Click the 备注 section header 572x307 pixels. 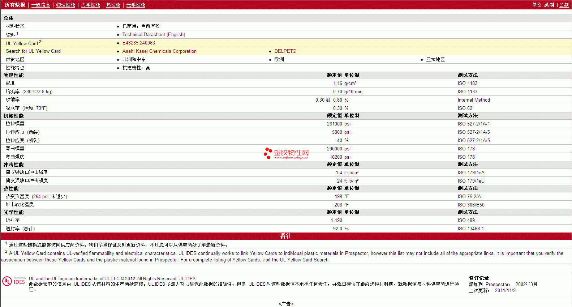coord(286,236)
